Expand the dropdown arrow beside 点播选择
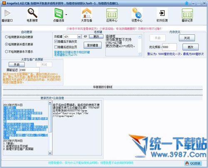Viewport: 208px width, 168px height. [x=66, y=15]
